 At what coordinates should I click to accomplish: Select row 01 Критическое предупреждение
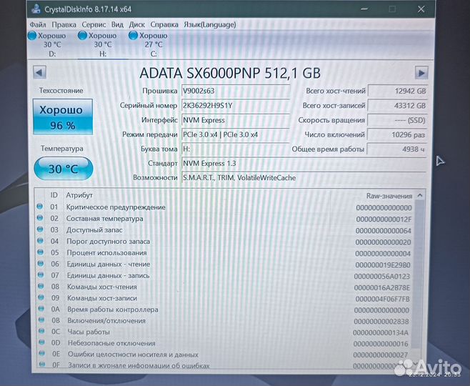pyautogui.click(x=226, y=207)
